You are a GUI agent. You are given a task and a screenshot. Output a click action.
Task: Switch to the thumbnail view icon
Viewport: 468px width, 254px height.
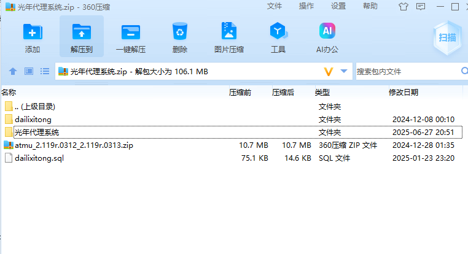[x=29, y=71]
